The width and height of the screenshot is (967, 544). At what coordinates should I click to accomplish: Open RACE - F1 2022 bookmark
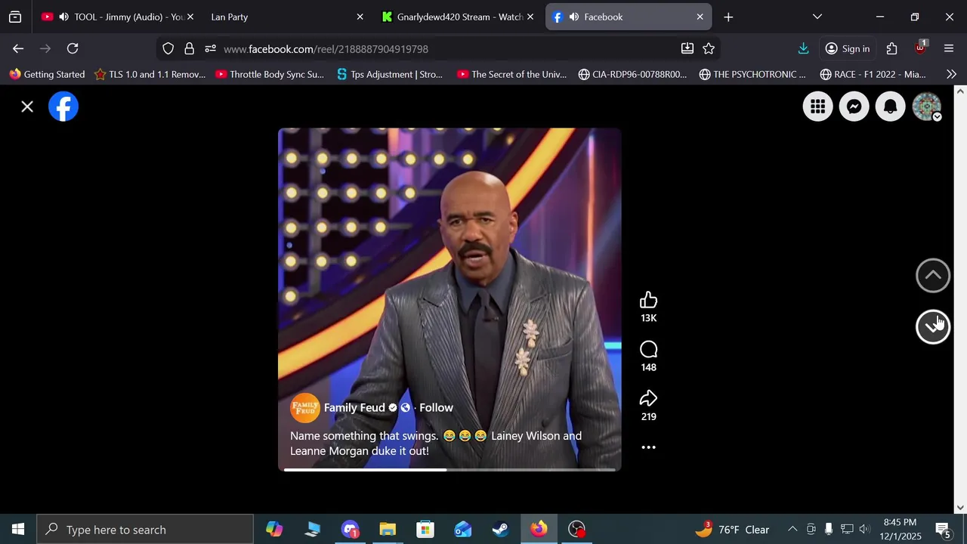tap(873, 74)
